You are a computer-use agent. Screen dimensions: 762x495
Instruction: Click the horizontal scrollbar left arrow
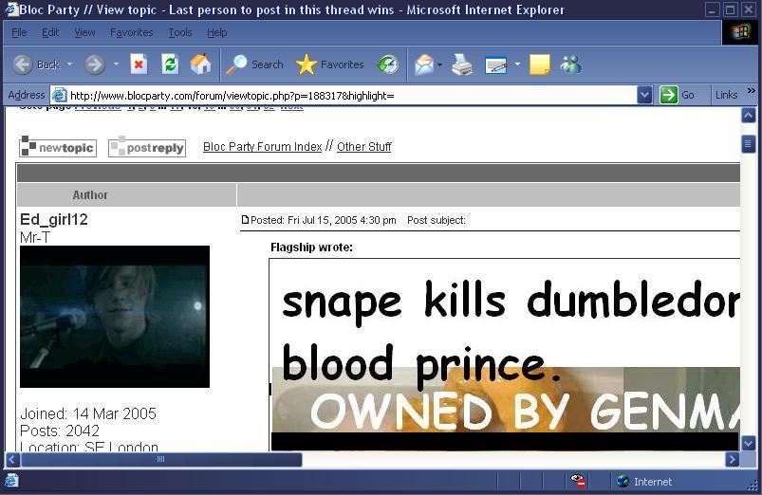point(12,460)
